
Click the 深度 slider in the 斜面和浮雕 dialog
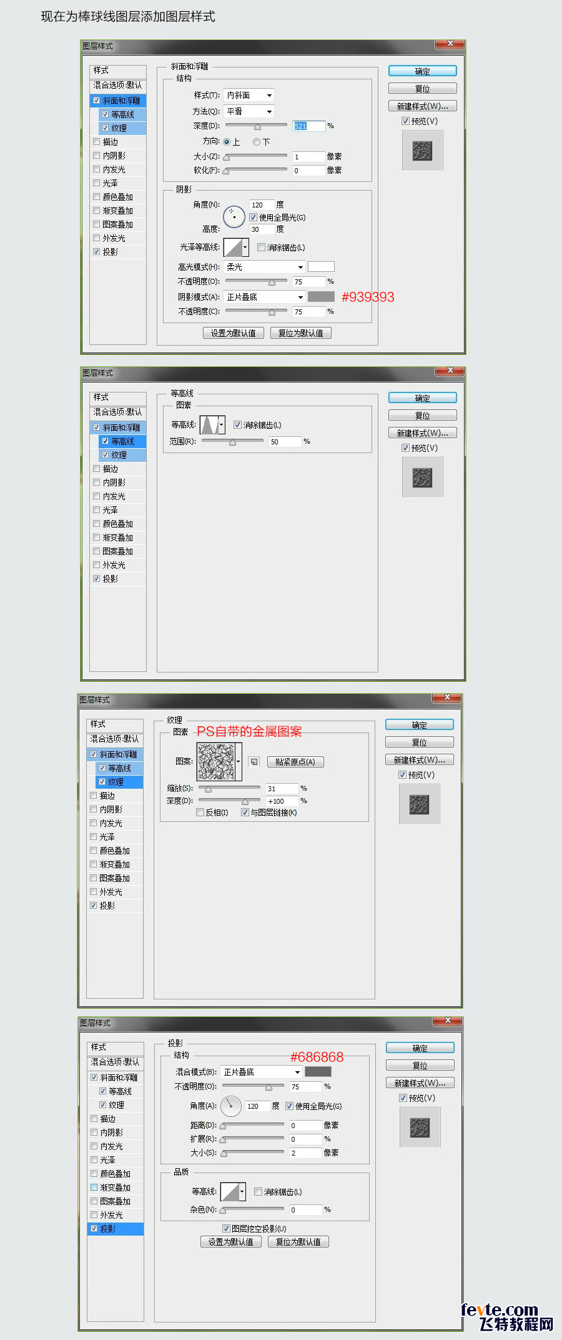[256, 126]
